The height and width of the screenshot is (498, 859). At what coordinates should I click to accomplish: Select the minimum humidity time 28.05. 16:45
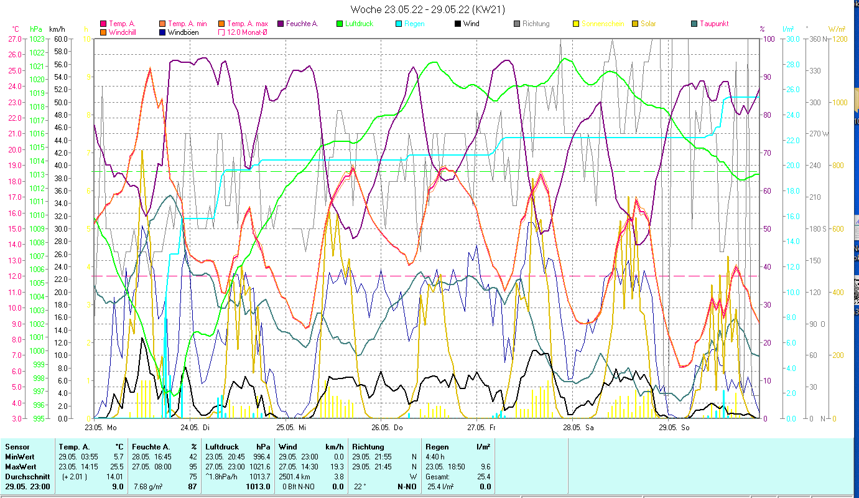151,457
